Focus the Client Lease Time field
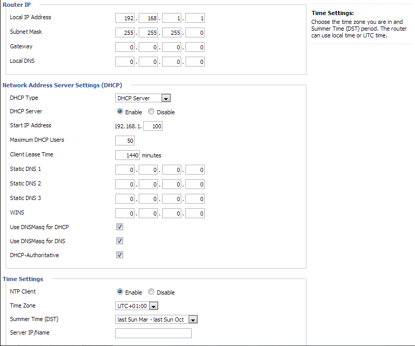 coord(127,155)
